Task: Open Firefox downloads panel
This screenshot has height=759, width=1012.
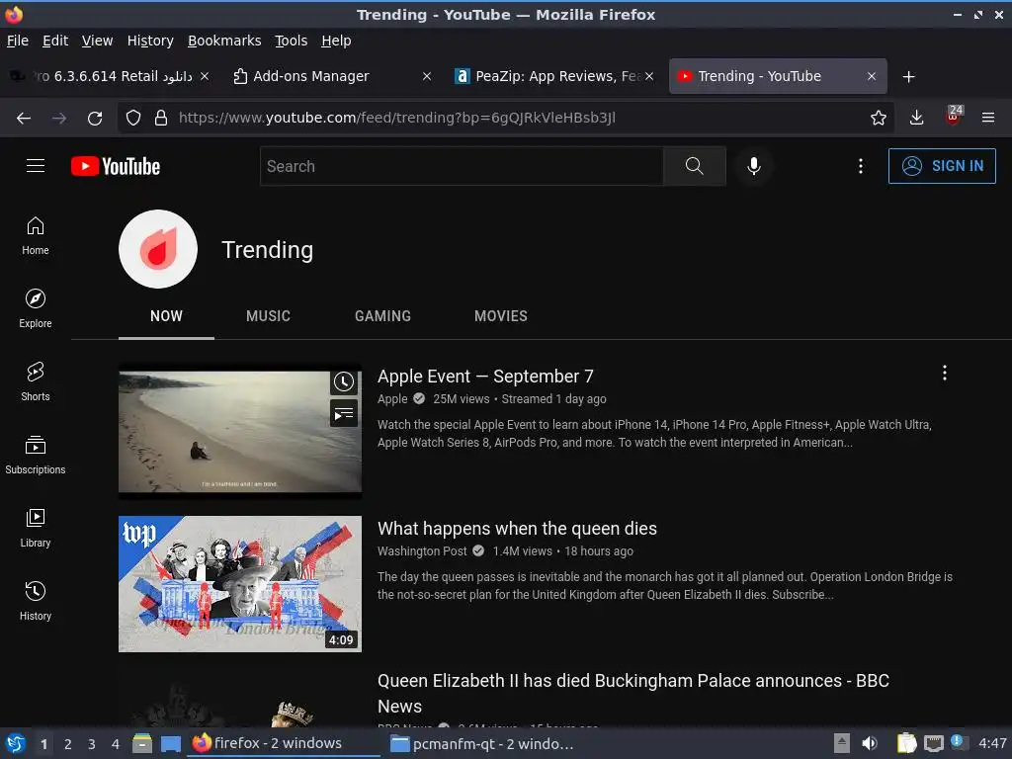Action: (x=916, y=118)
